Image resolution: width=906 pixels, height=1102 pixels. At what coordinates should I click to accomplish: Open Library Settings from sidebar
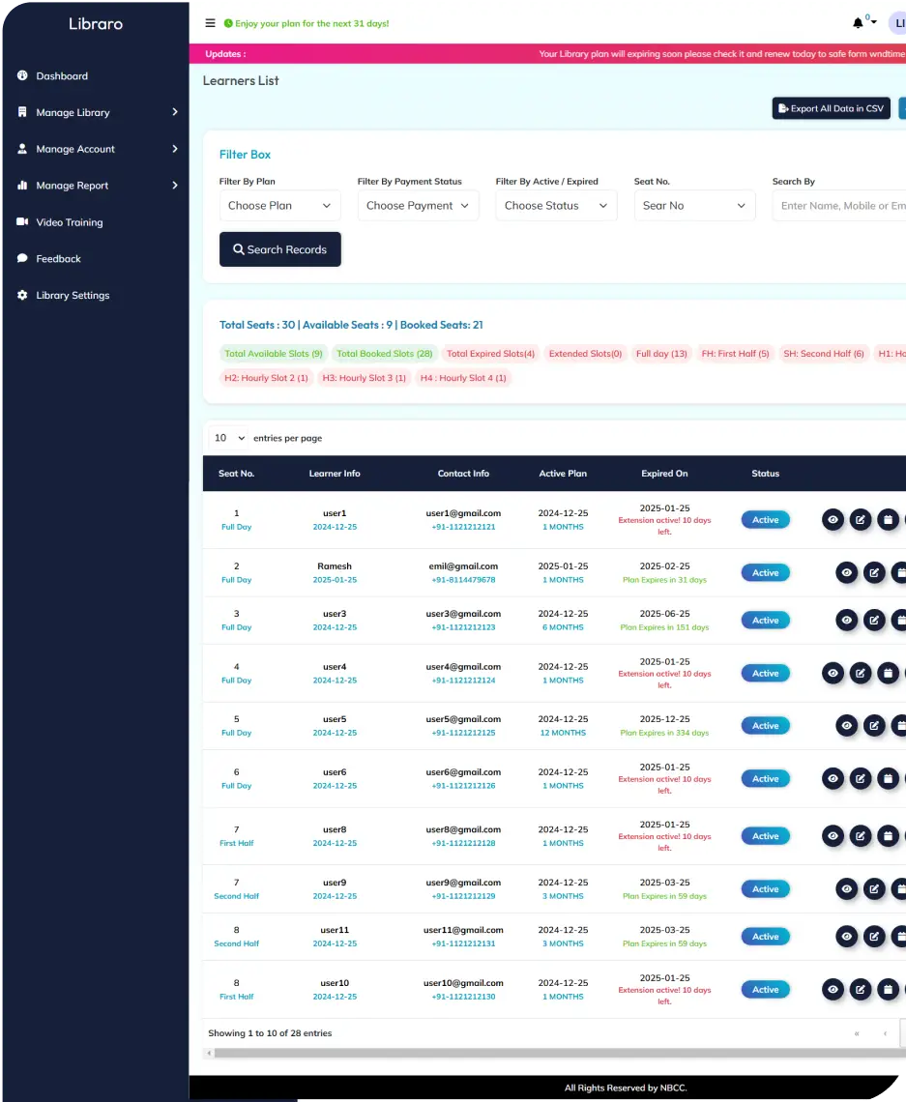click(73, 295)
